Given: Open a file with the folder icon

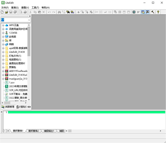Looking at the screenshot, I should [x=6, y=12].
